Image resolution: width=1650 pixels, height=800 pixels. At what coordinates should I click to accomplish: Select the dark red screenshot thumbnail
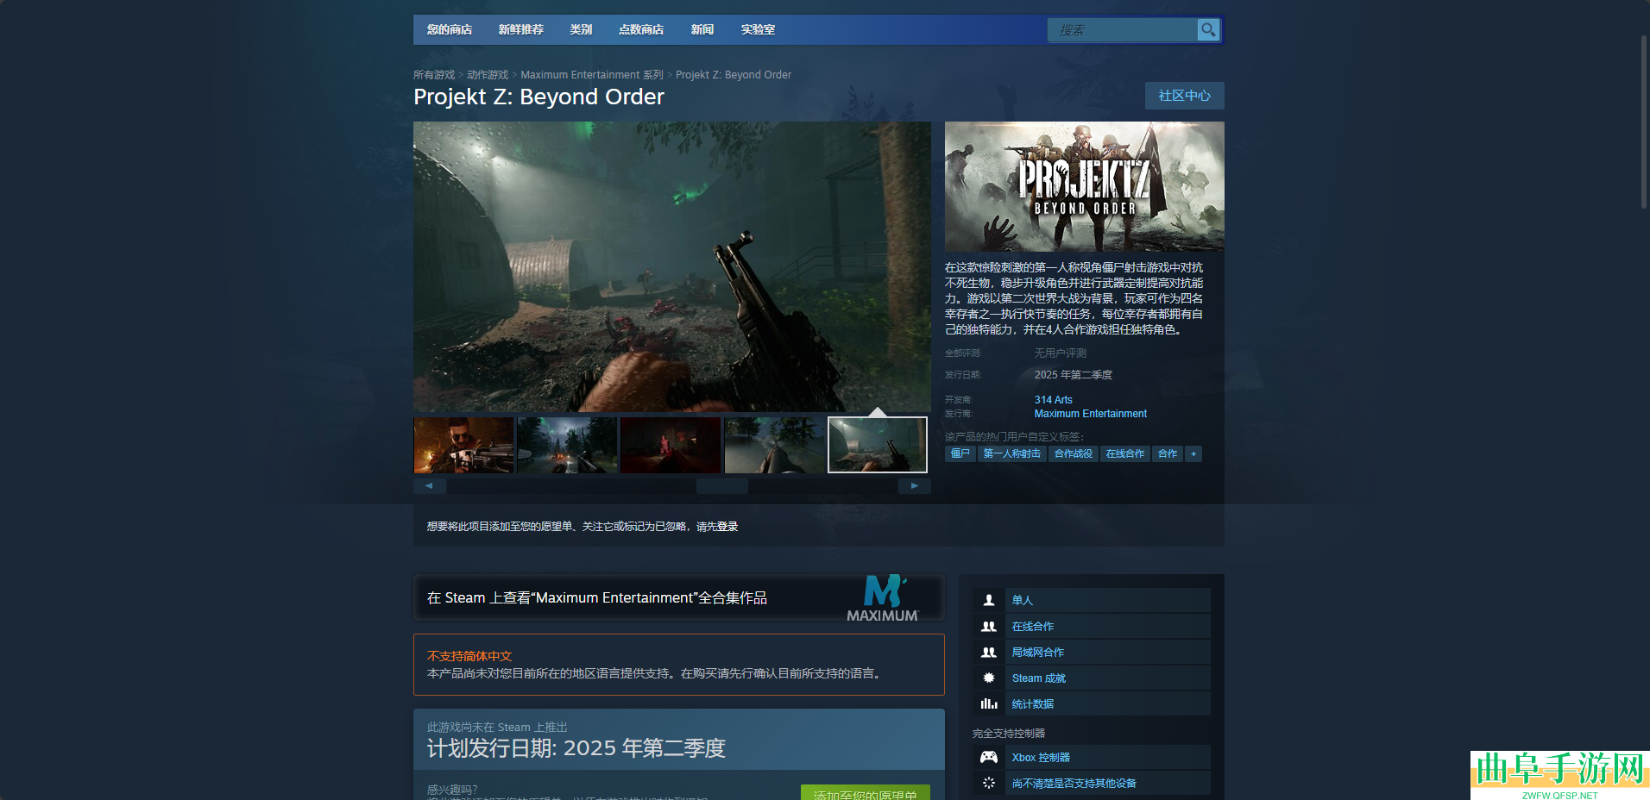click(671, 445)
